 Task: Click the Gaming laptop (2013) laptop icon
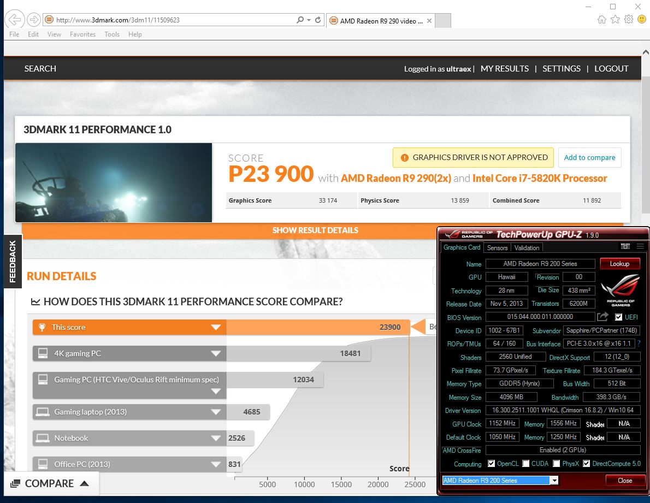[43, 412]
